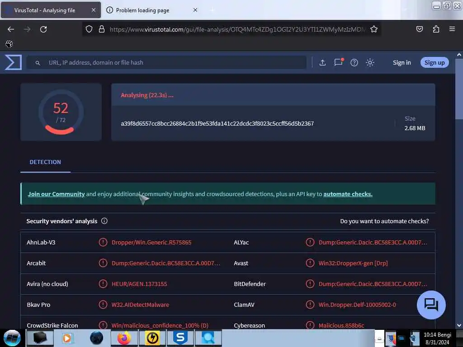This screenshot has width=463, height=347.
Task: Click HEUR/AGEN.1373155 result
Action: [x=139, y=284]
